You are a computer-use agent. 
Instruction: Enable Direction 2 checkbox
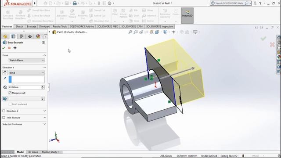(4, 111)
